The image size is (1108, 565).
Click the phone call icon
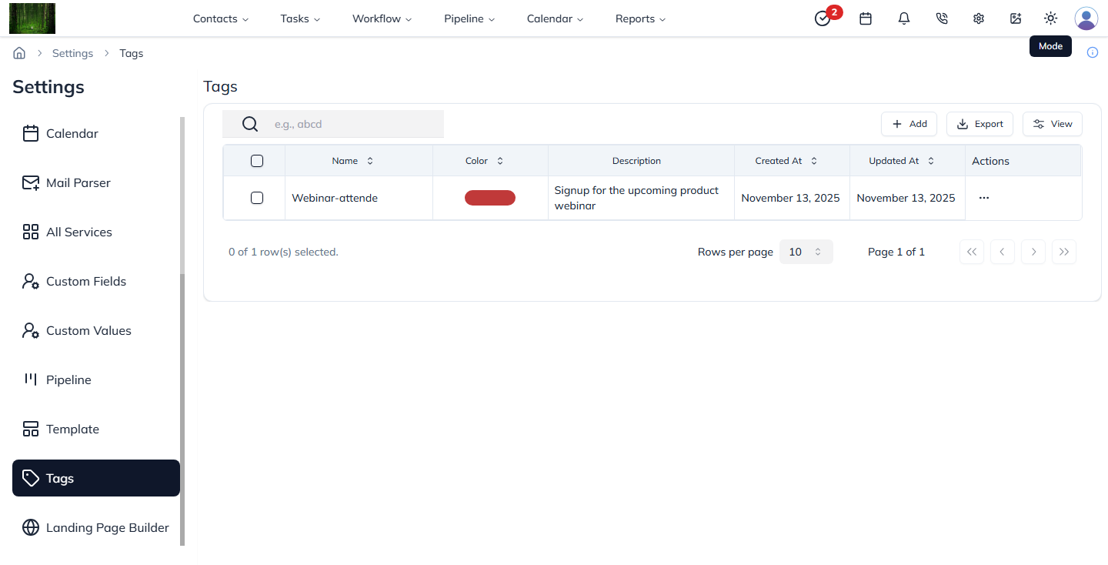pyautogui.click(x=941, y=18)
